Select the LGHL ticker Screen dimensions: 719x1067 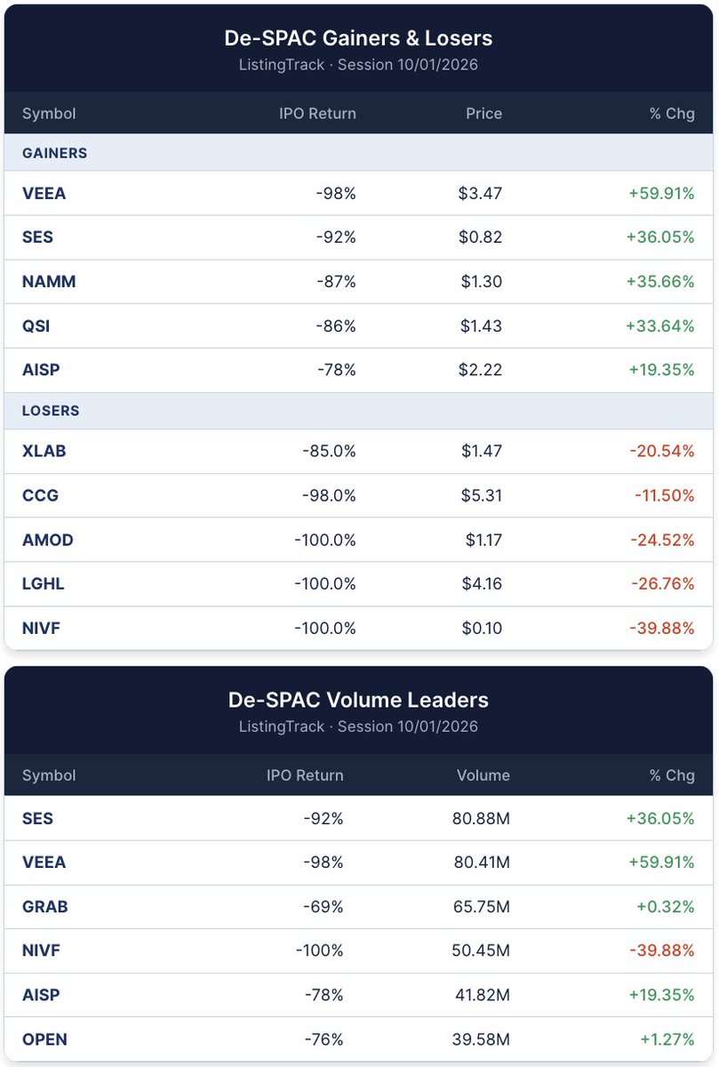coord(43,584)
